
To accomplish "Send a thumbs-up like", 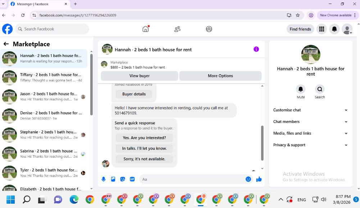I will pyautogui.click(x=259, y=179).
